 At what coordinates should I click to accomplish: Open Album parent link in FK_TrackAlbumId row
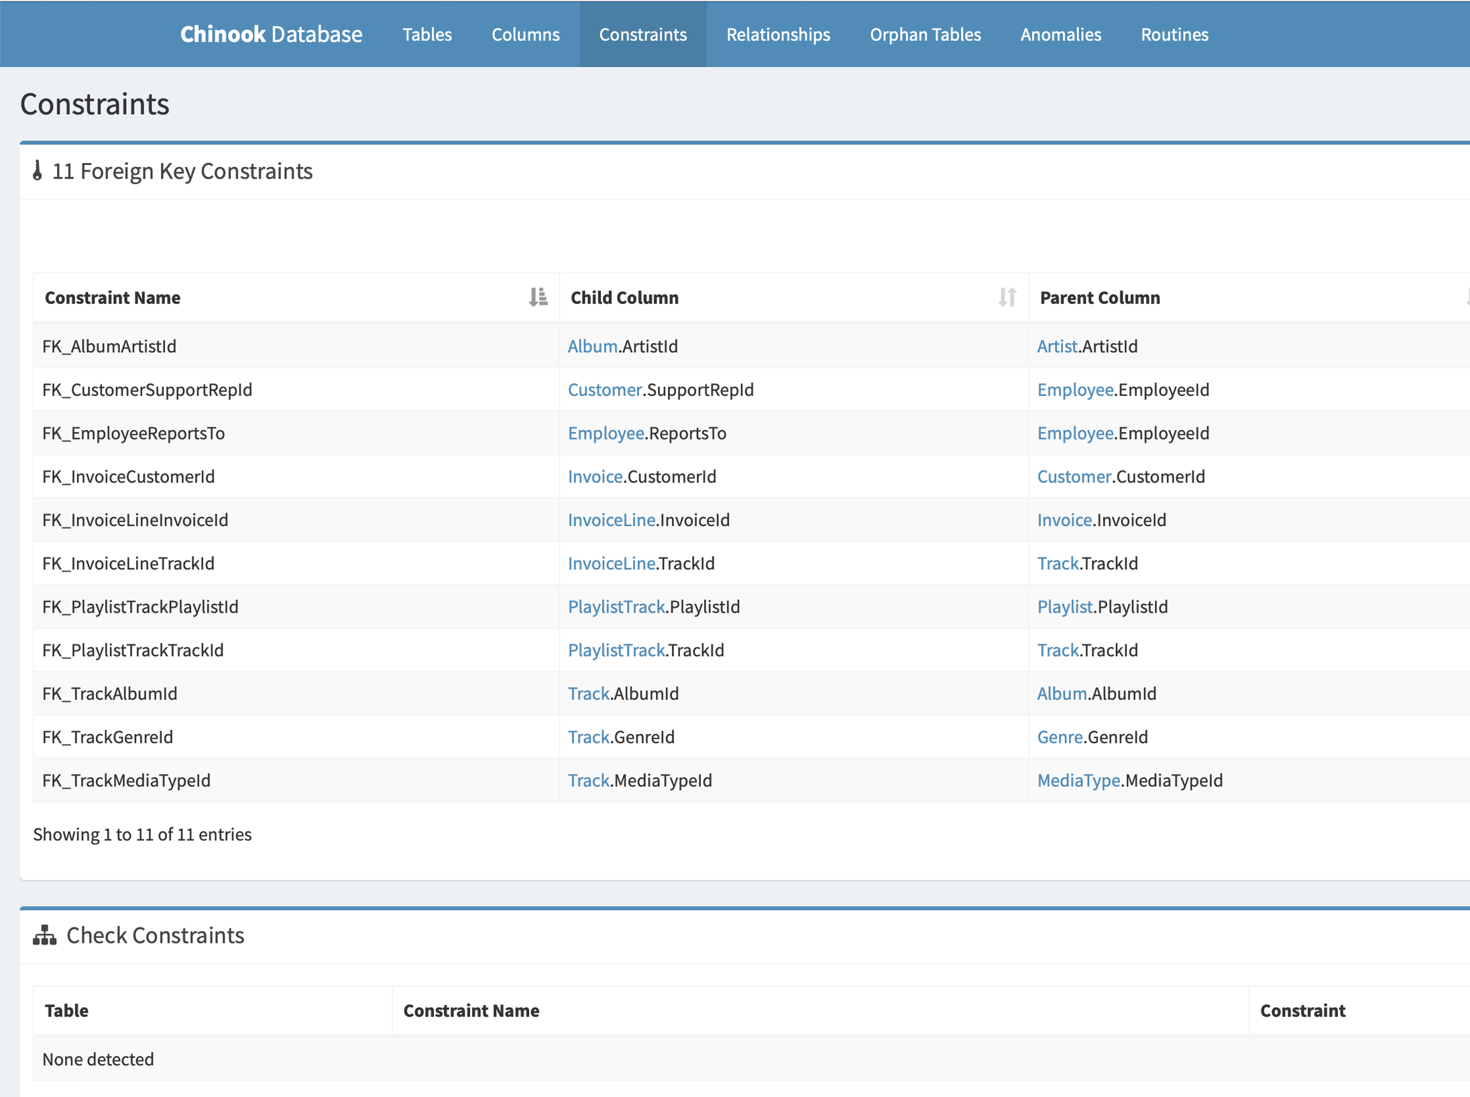(1062, 694)
